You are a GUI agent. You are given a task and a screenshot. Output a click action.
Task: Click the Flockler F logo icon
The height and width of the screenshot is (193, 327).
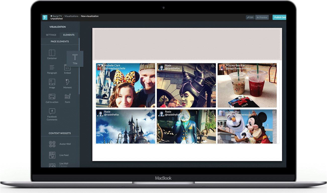tap(45, 17)
